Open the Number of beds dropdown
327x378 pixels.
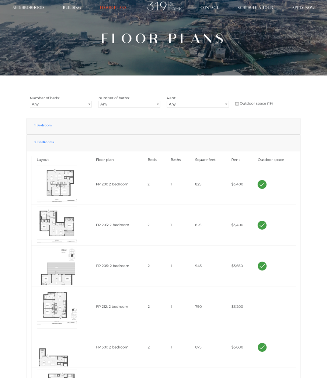[60, 104]
